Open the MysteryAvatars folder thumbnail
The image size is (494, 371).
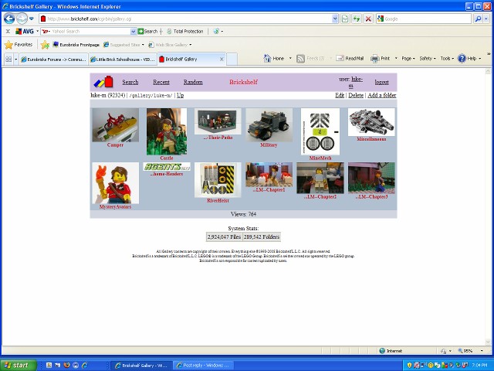[115, 183]
